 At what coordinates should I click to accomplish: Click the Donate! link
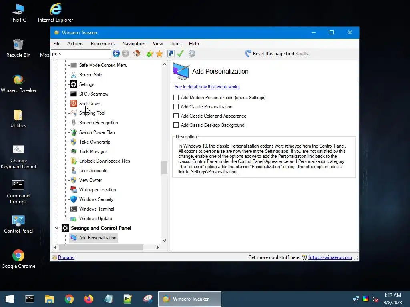[66, 257]
